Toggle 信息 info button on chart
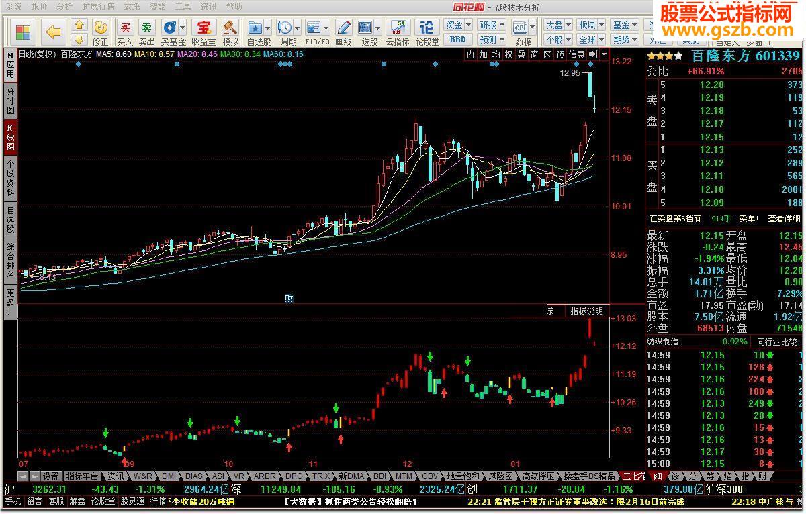 (576, 54)
